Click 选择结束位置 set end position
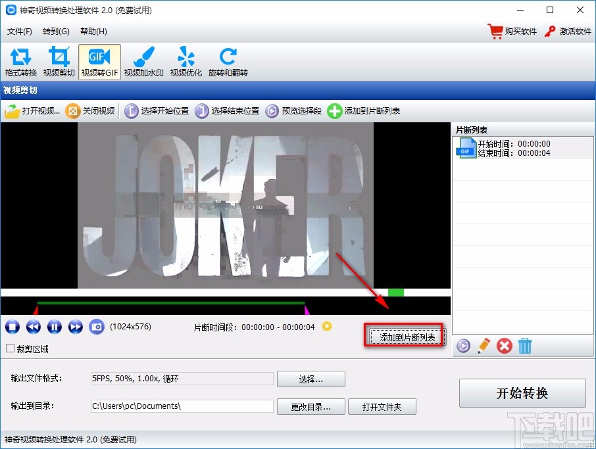 point(227,111)
